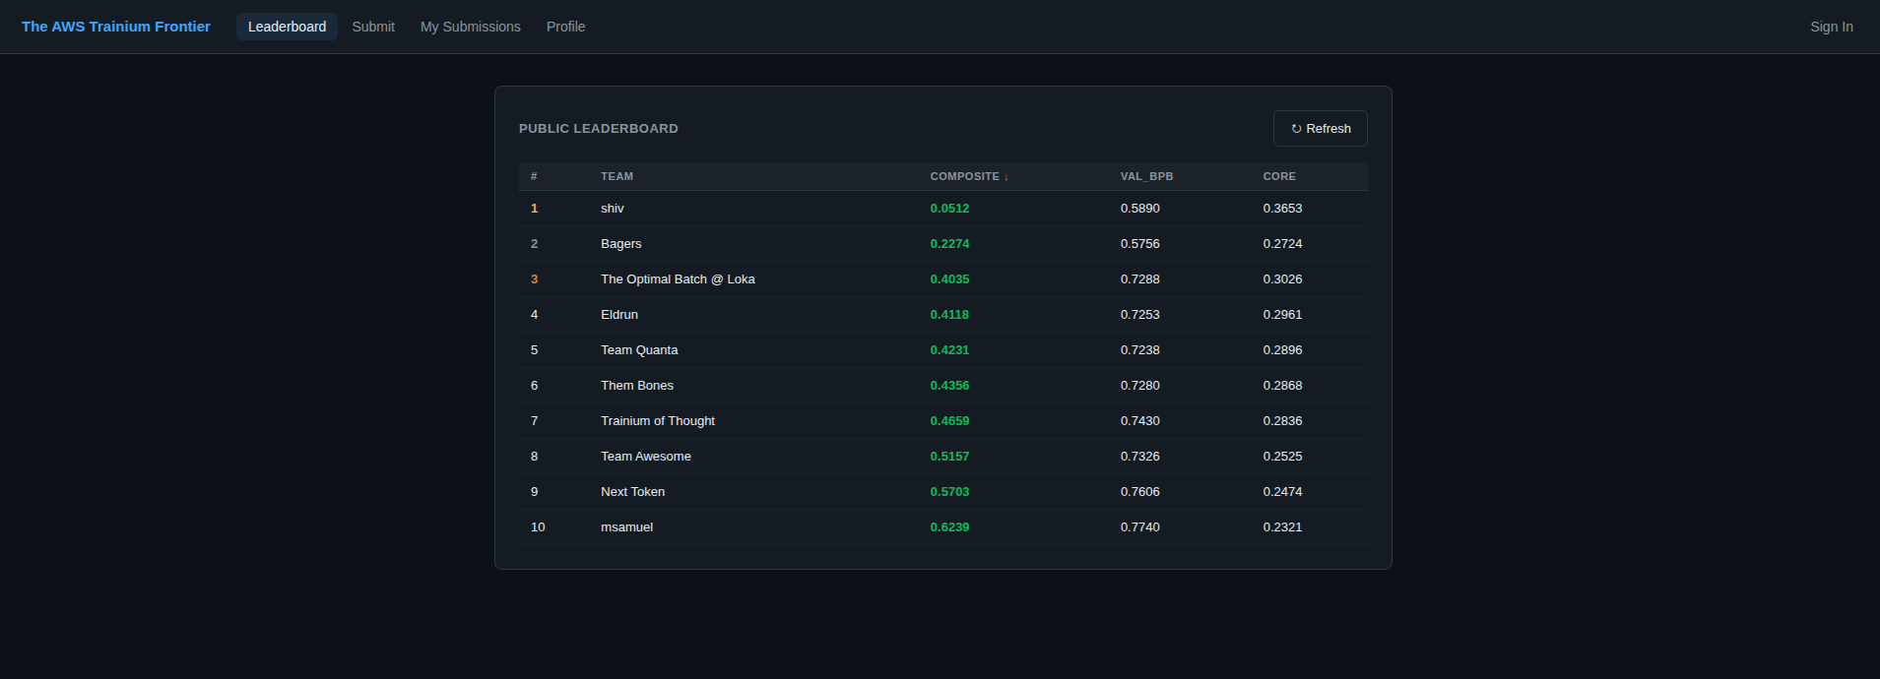The width and height of the screenshot is (1880, 679).
Task: Click Sign In at top right
Action: tap(1832, 27)
